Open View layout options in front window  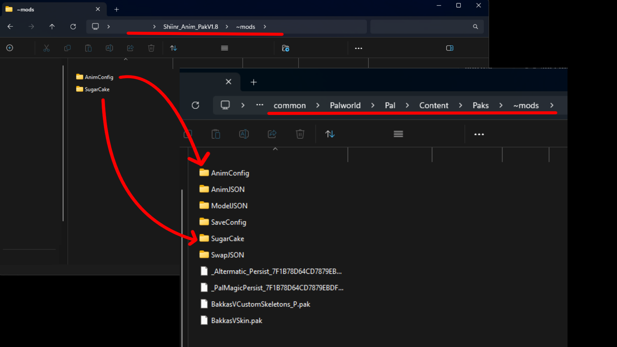(398, 134)
